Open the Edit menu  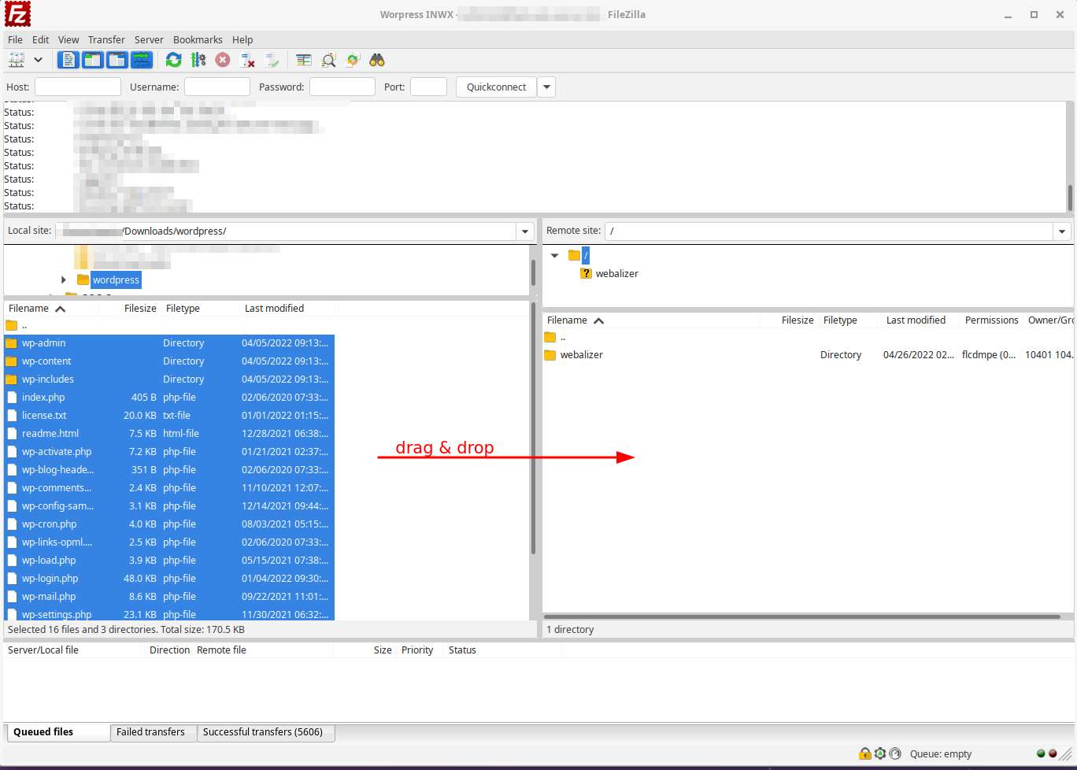pyautogui.click(x=41, y=39)
